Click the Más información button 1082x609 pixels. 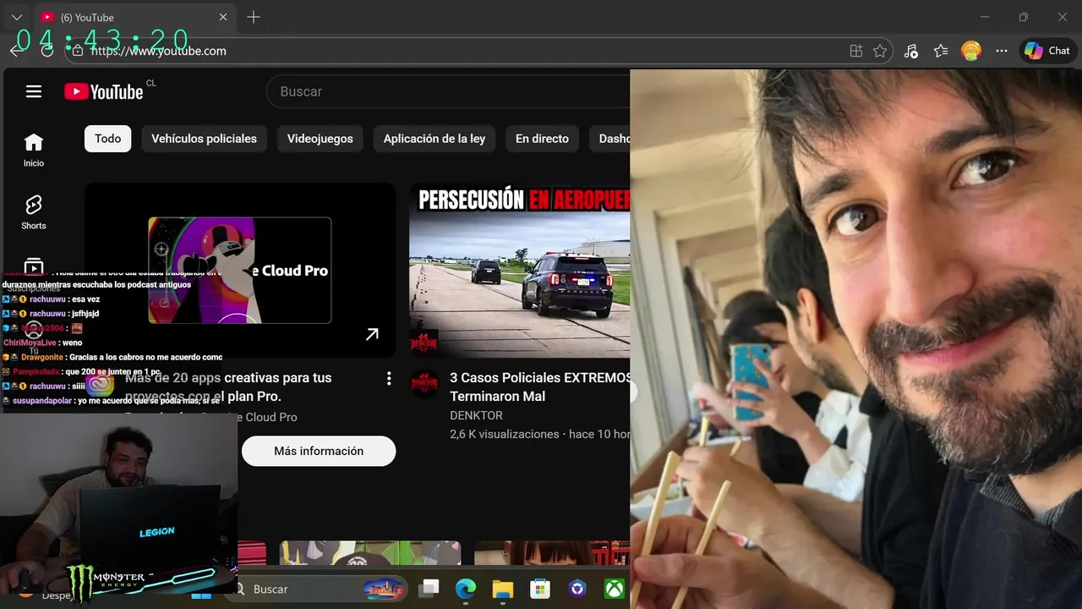319,451
